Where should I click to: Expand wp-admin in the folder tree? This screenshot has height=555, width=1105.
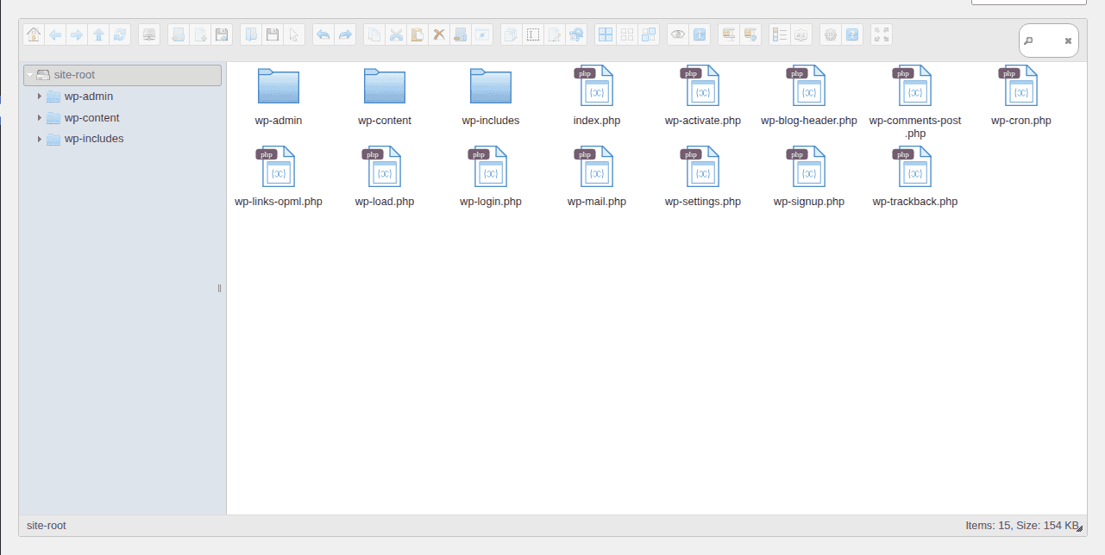[x=40, y=97]
